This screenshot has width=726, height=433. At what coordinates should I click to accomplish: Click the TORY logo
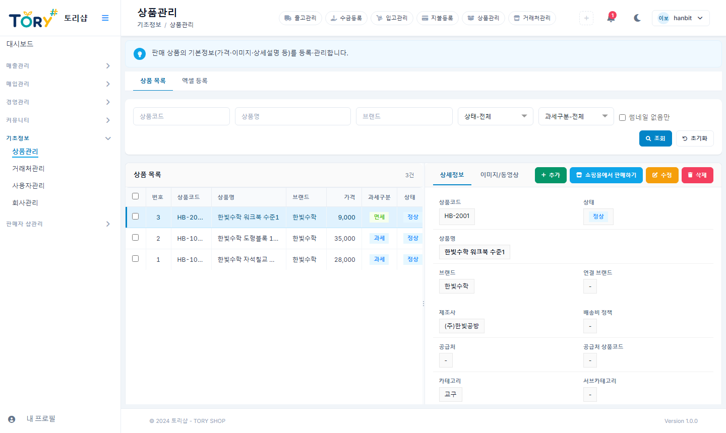point(33,19)
